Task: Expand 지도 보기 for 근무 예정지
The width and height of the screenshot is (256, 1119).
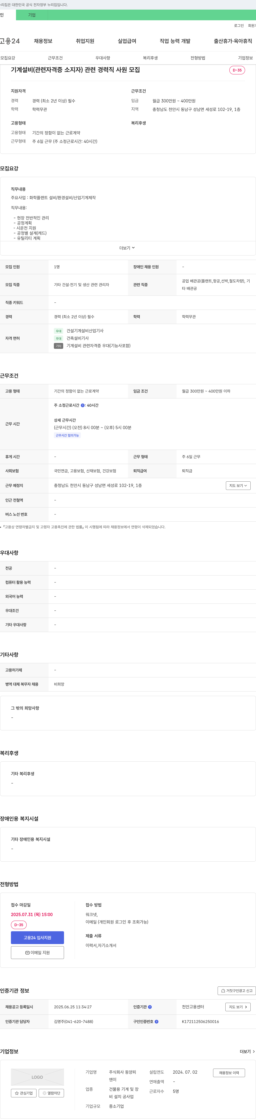Action: pos(238,486)
